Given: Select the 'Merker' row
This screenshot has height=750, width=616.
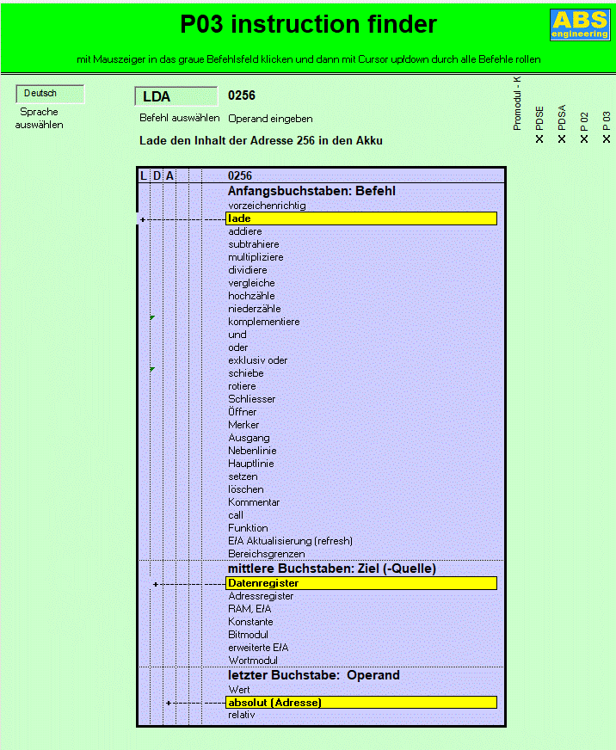Looking at the screenshot, I should tap(243, 425).
